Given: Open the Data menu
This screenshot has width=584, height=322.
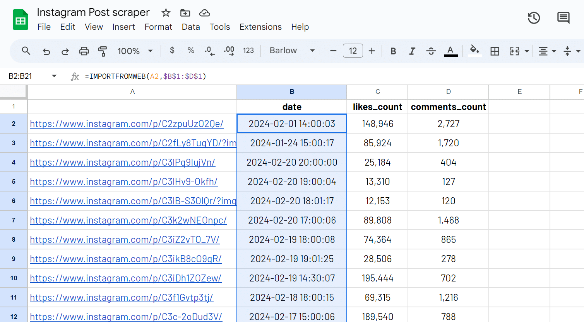Looking at the screenshot, I should 191,27.
